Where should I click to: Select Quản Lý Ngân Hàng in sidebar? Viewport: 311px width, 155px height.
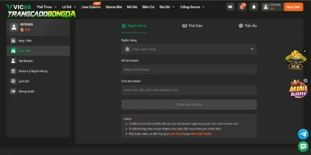coord(38,71)
